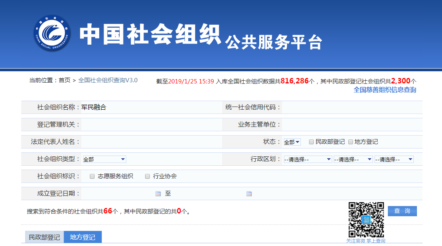The image size is (442, 246).
Task: Go to 首页 in breadcrumb
Action: (65, 80)
